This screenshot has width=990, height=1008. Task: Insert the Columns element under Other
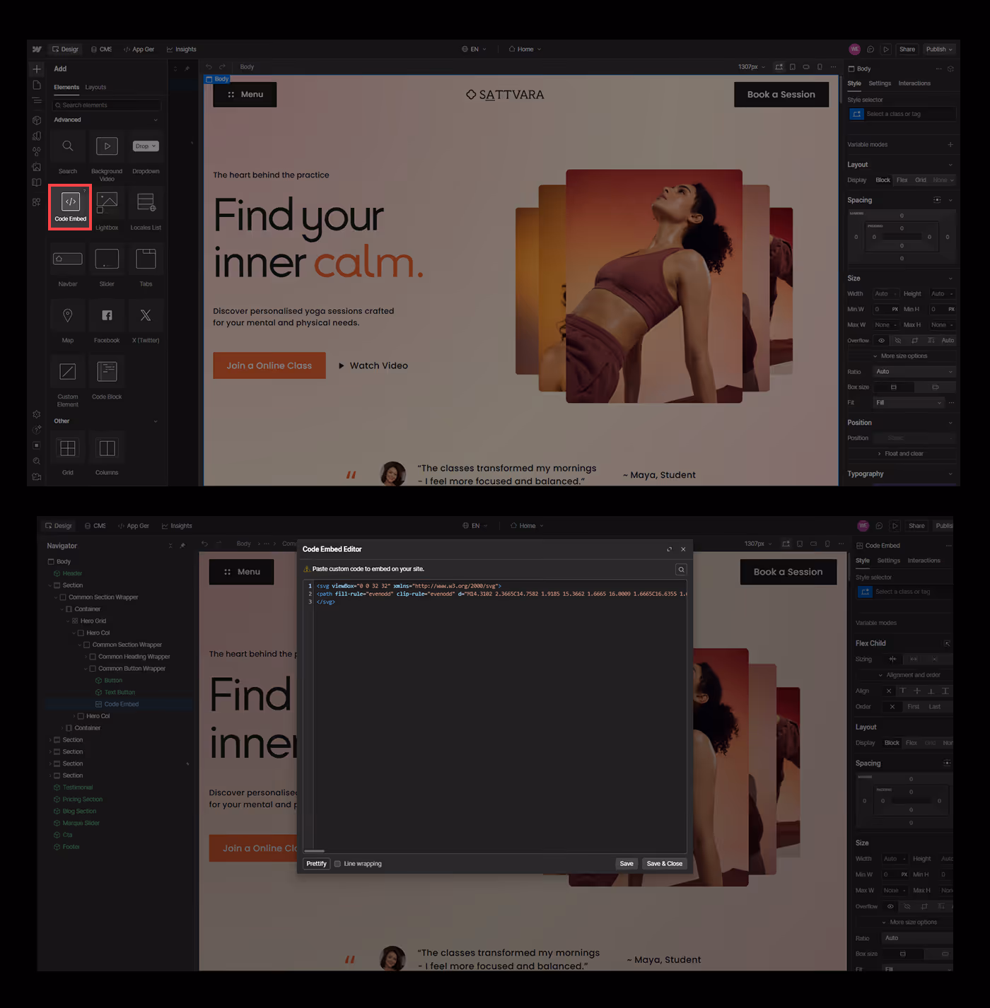[x=107, y=454]
